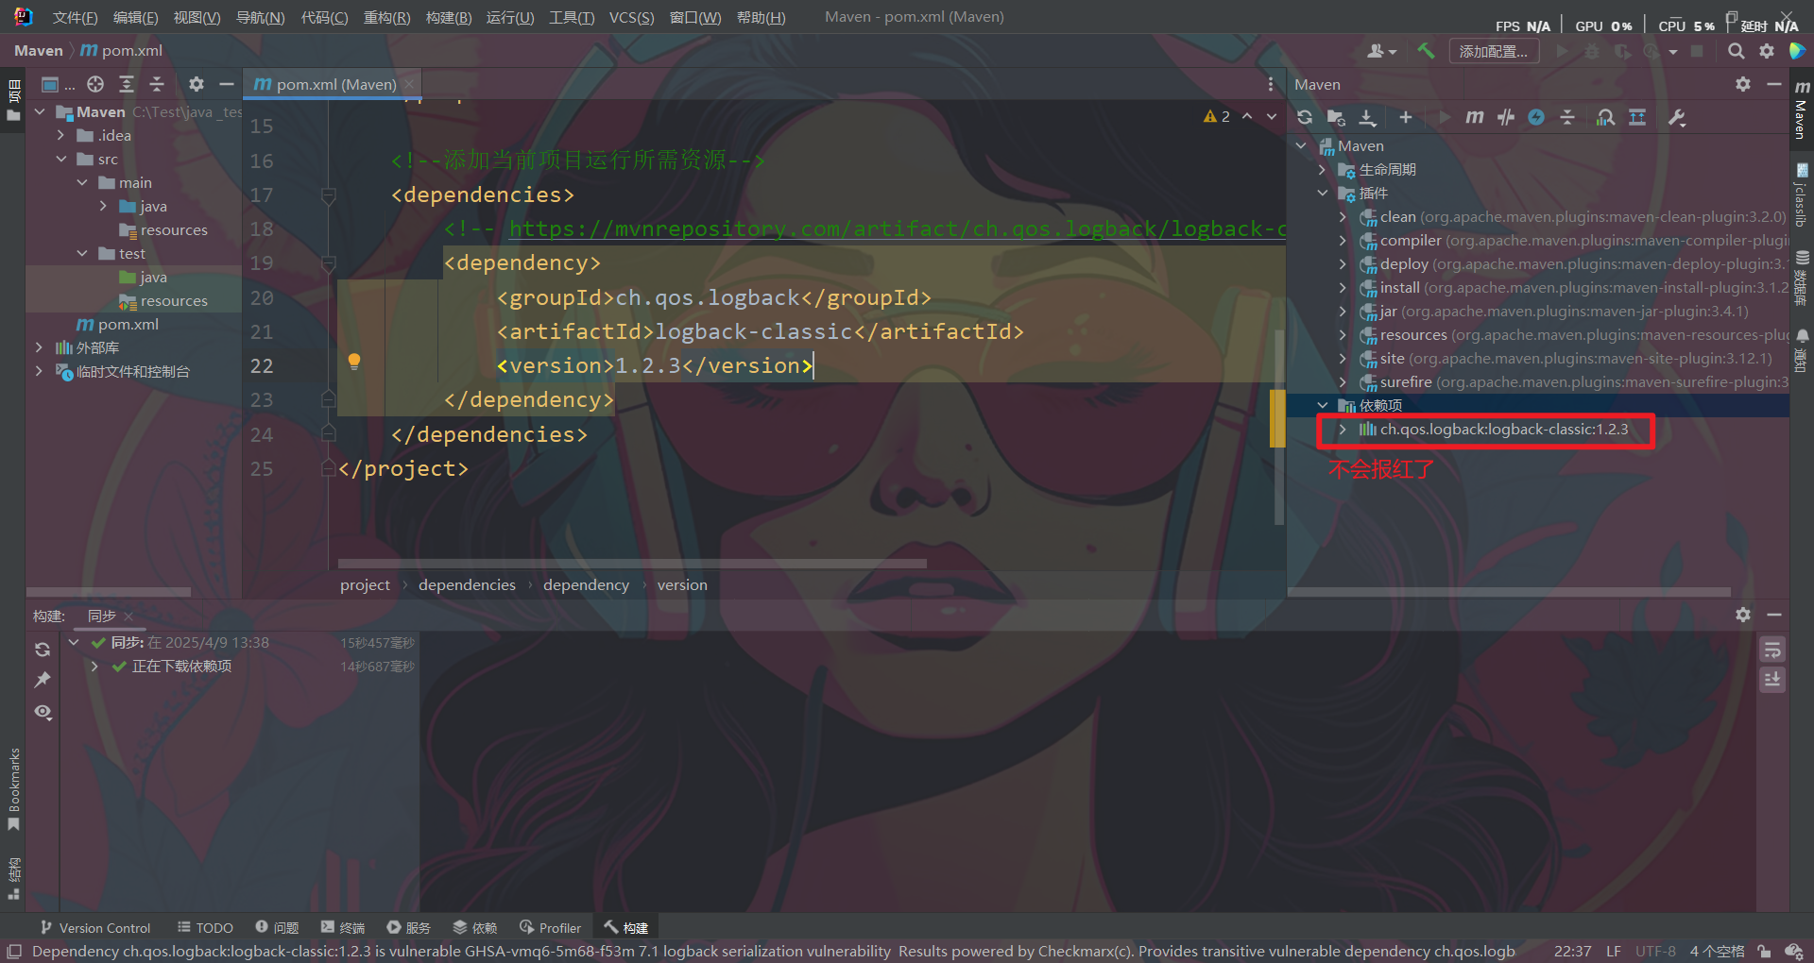This screenshot has width=1814, height=963.
Task: Open editor tabs more options menu
Action: coord(1271,84)
